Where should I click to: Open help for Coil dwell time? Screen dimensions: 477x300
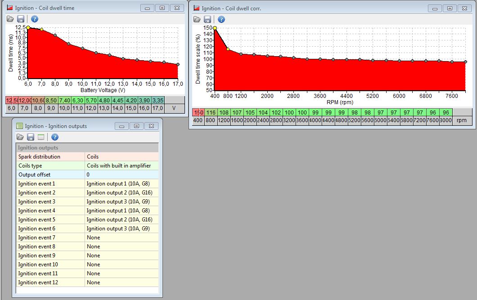(x=35, y=19)
